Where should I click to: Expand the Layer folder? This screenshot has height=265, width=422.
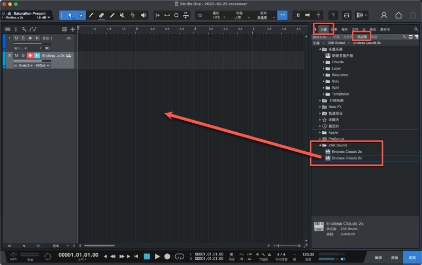323,68
